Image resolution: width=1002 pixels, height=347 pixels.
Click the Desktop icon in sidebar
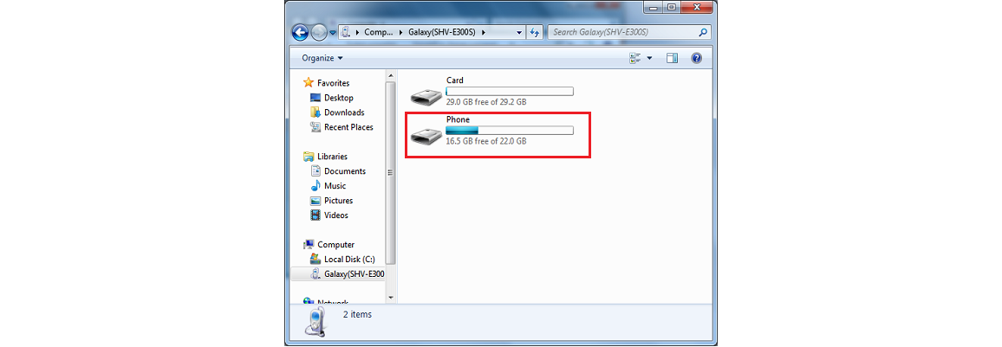coord(315,98)
